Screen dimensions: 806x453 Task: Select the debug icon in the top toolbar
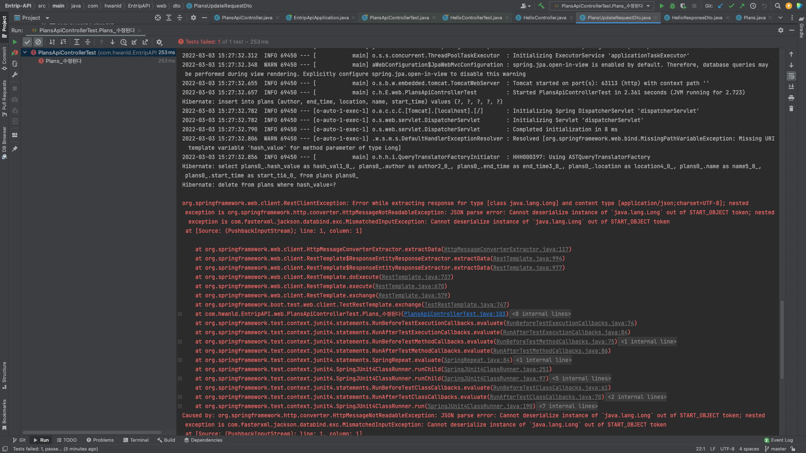point(673,6)
